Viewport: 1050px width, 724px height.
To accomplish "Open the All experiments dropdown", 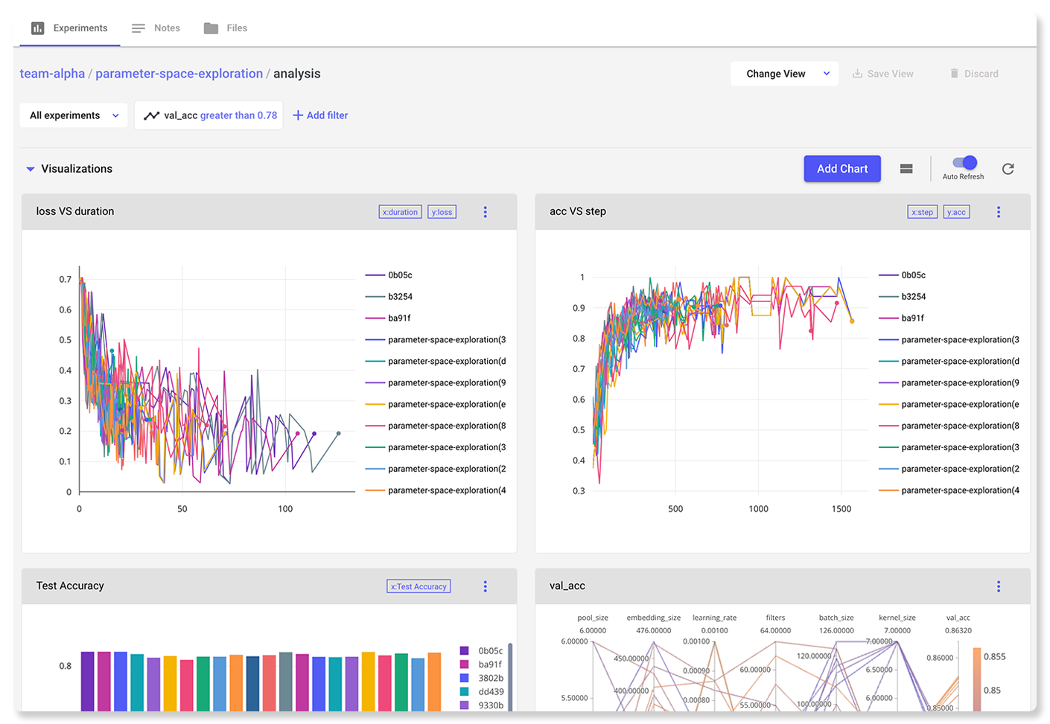I will coord(74,115).
